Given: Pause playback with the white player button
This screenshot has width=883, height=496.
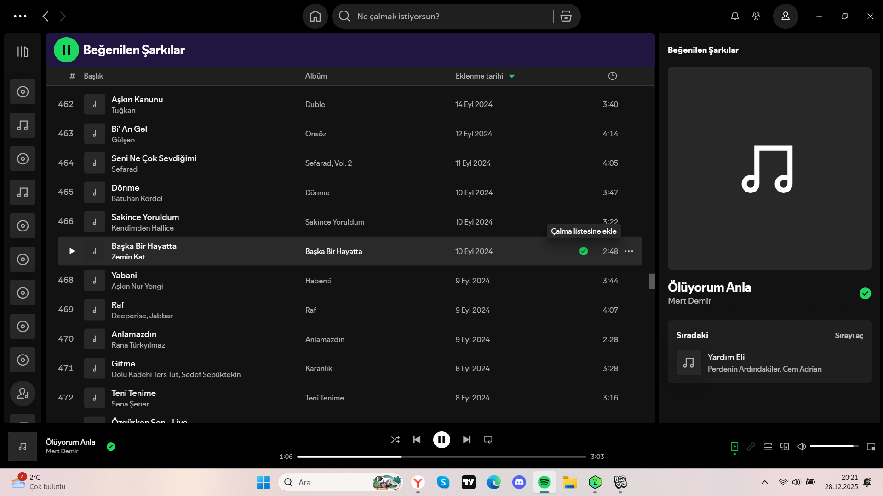Looking at the screenshot, I should pos(441,440).
